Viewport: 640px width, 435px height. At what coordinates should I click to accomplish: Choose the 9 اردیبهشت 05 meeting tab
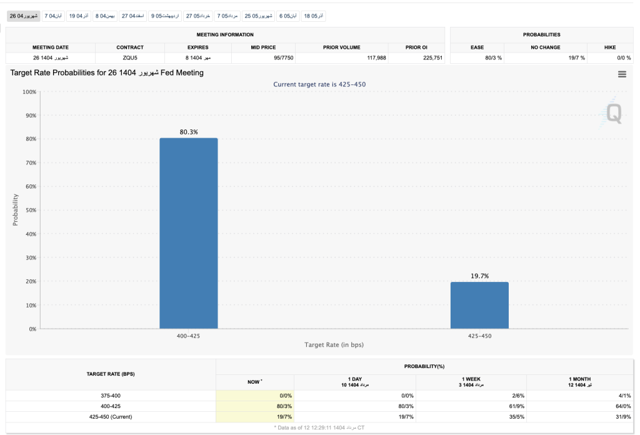166,16
